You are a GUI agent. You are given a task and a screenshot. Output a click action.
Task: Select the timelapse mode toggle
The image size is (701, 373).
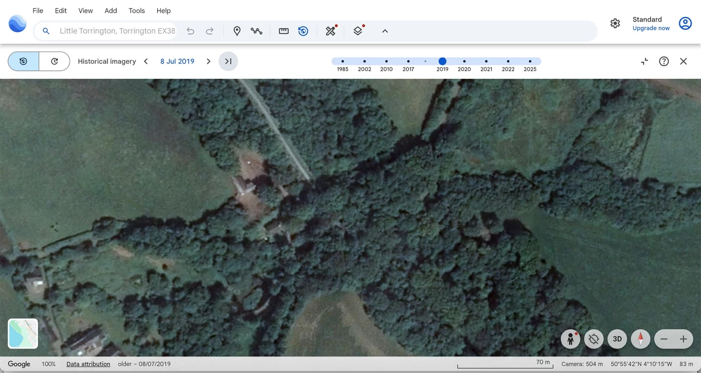point(54,61)
